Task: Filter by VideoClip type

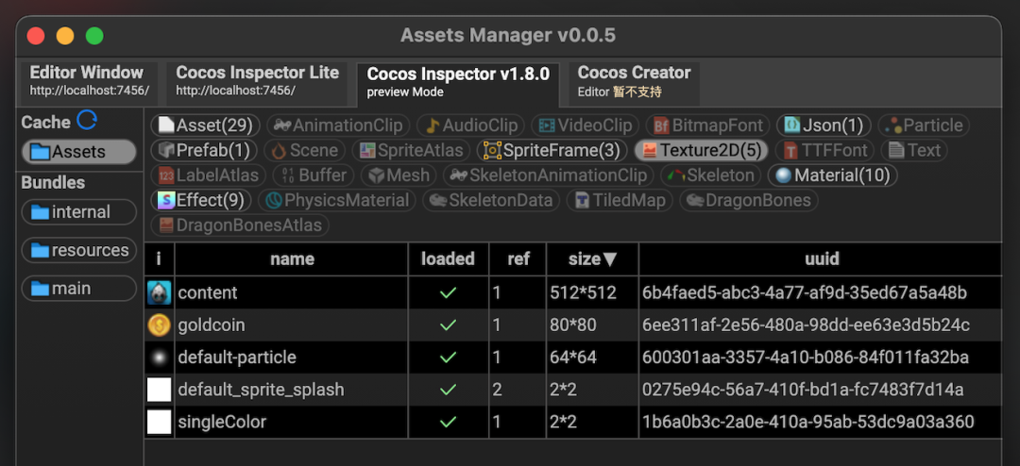Action: [586, 125]
